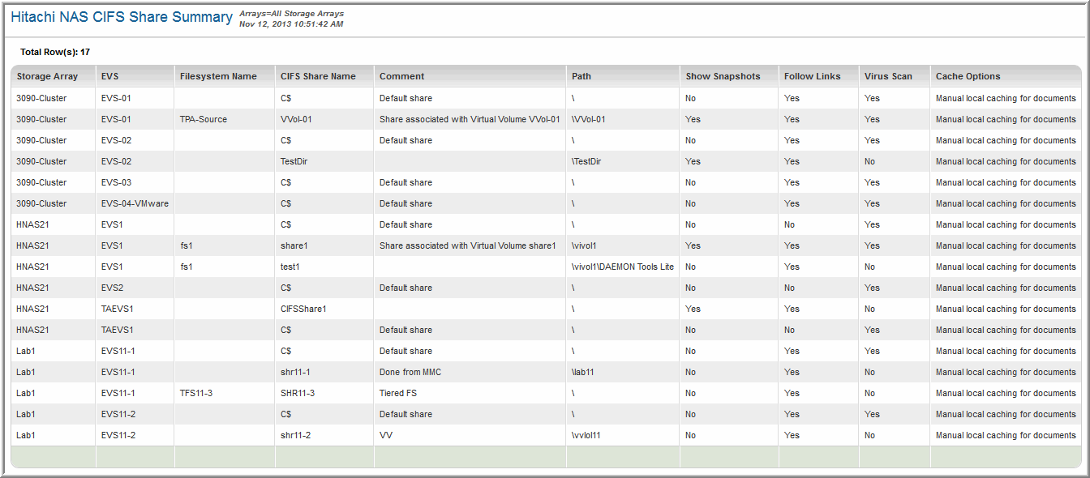Sort table by Comment column
Screen dimensions: 1090x478
coord(402,76)
